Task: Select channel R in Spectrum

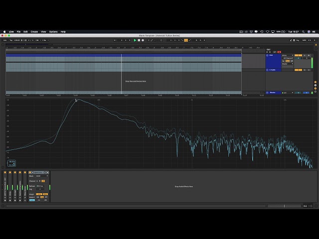Action: [40, 181]
